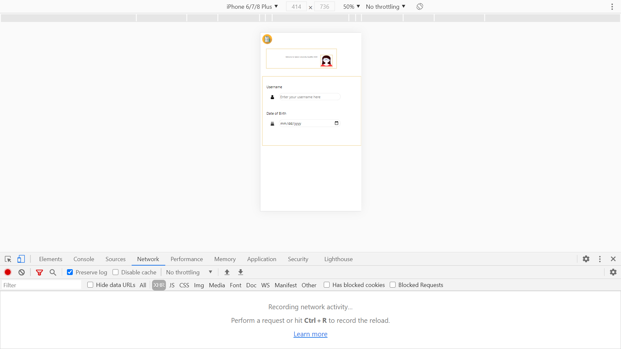Open DevTools customize three-dot menu
Screen dimensions: 621x349
pyautogui.click(x=600, y=259)
